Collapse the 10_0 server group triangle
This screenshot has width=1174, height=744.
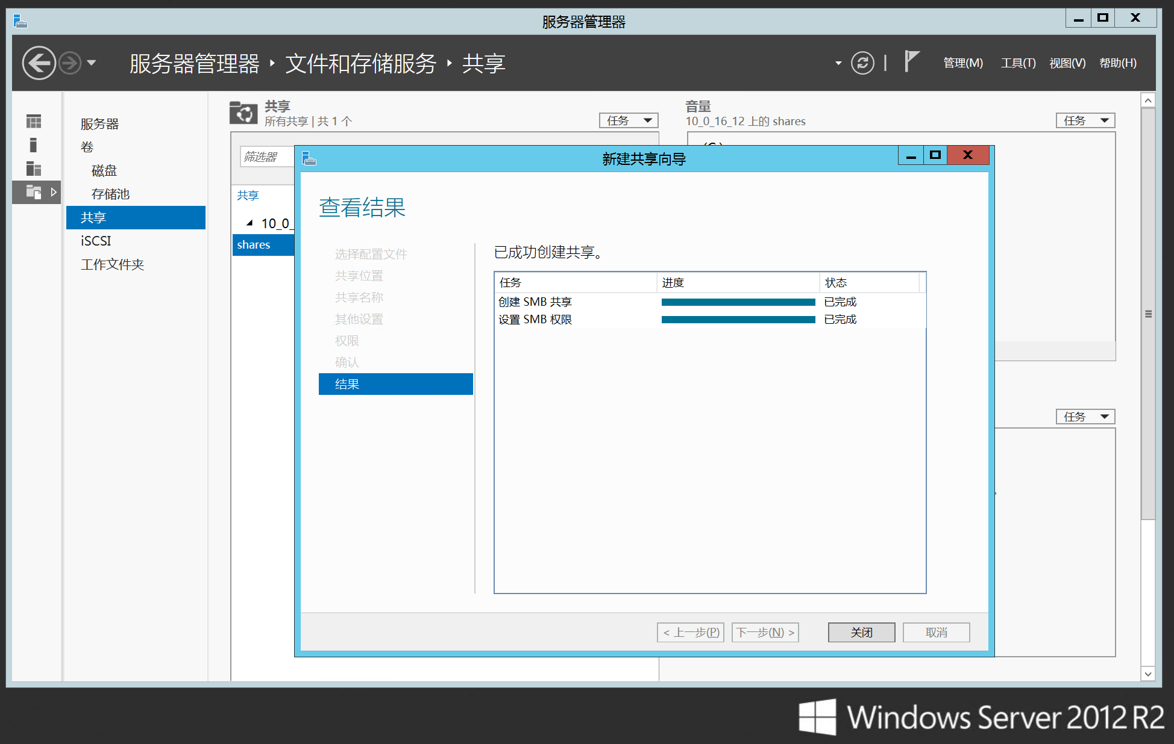point(250,223)
